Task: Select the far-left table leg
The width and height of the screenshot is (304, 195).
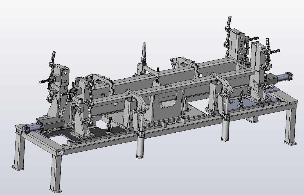Action: click(19, 152)
